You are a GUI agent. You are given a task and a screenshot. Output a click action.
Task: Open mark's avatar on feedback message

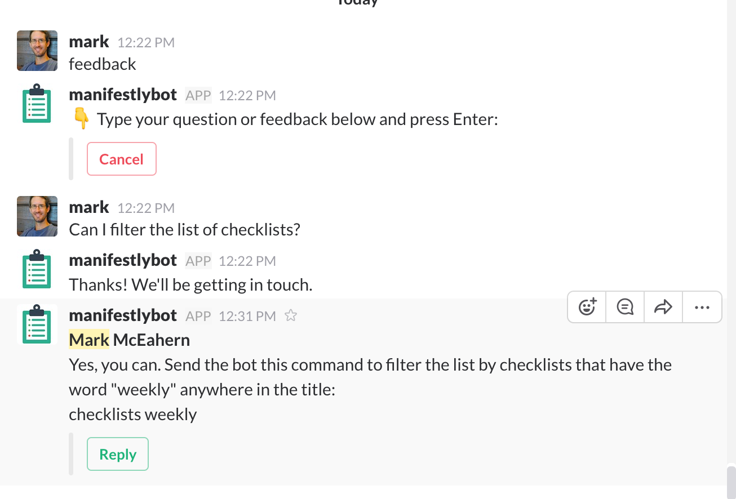point(37,51)
